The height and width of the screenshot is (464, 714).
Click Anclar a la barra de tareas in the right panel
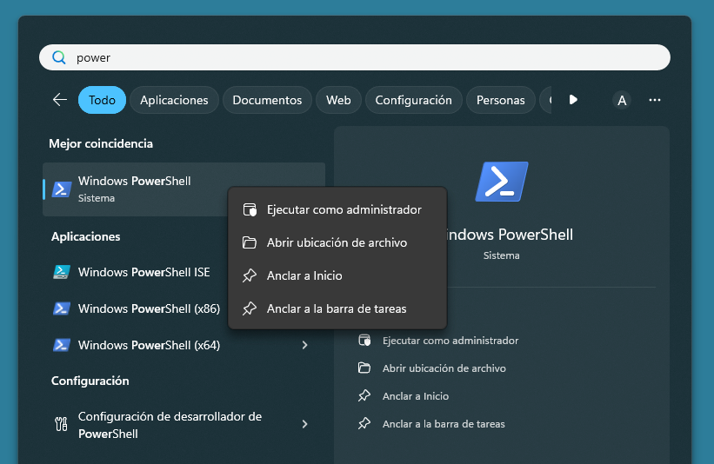(444, 424)
